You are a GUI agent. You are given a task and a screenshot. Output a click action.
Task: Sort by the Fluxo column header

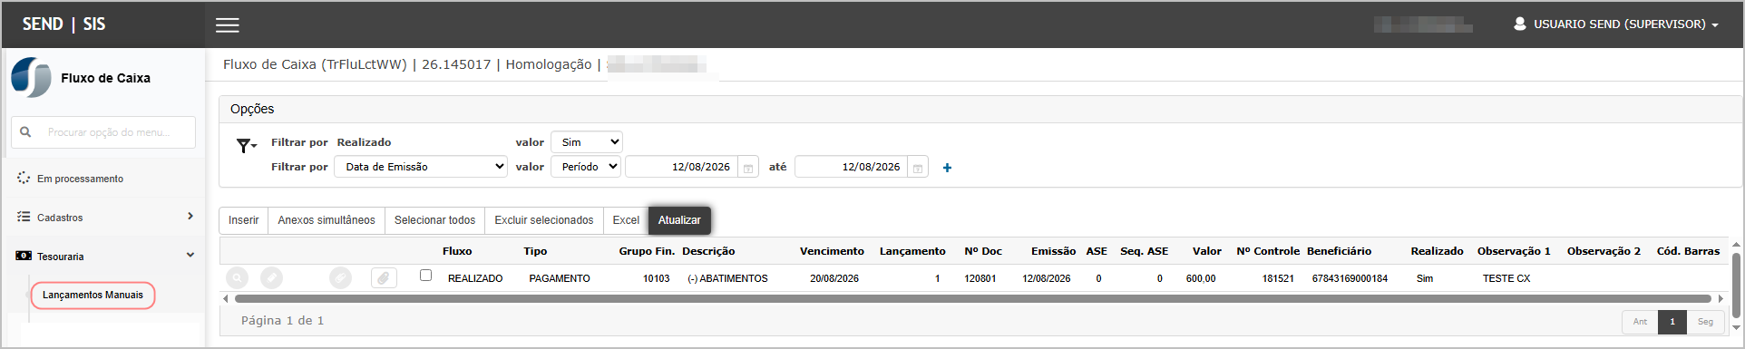pyautogui.click(x=457, y=251)
